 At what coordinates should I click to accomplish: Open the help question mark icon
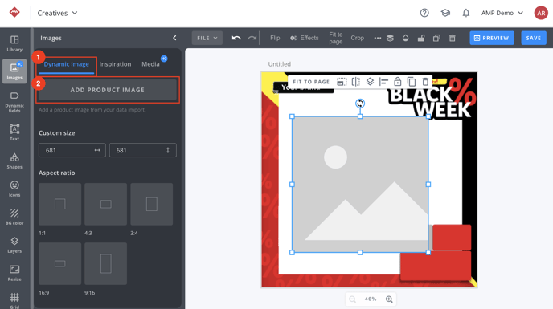(424, 13)
